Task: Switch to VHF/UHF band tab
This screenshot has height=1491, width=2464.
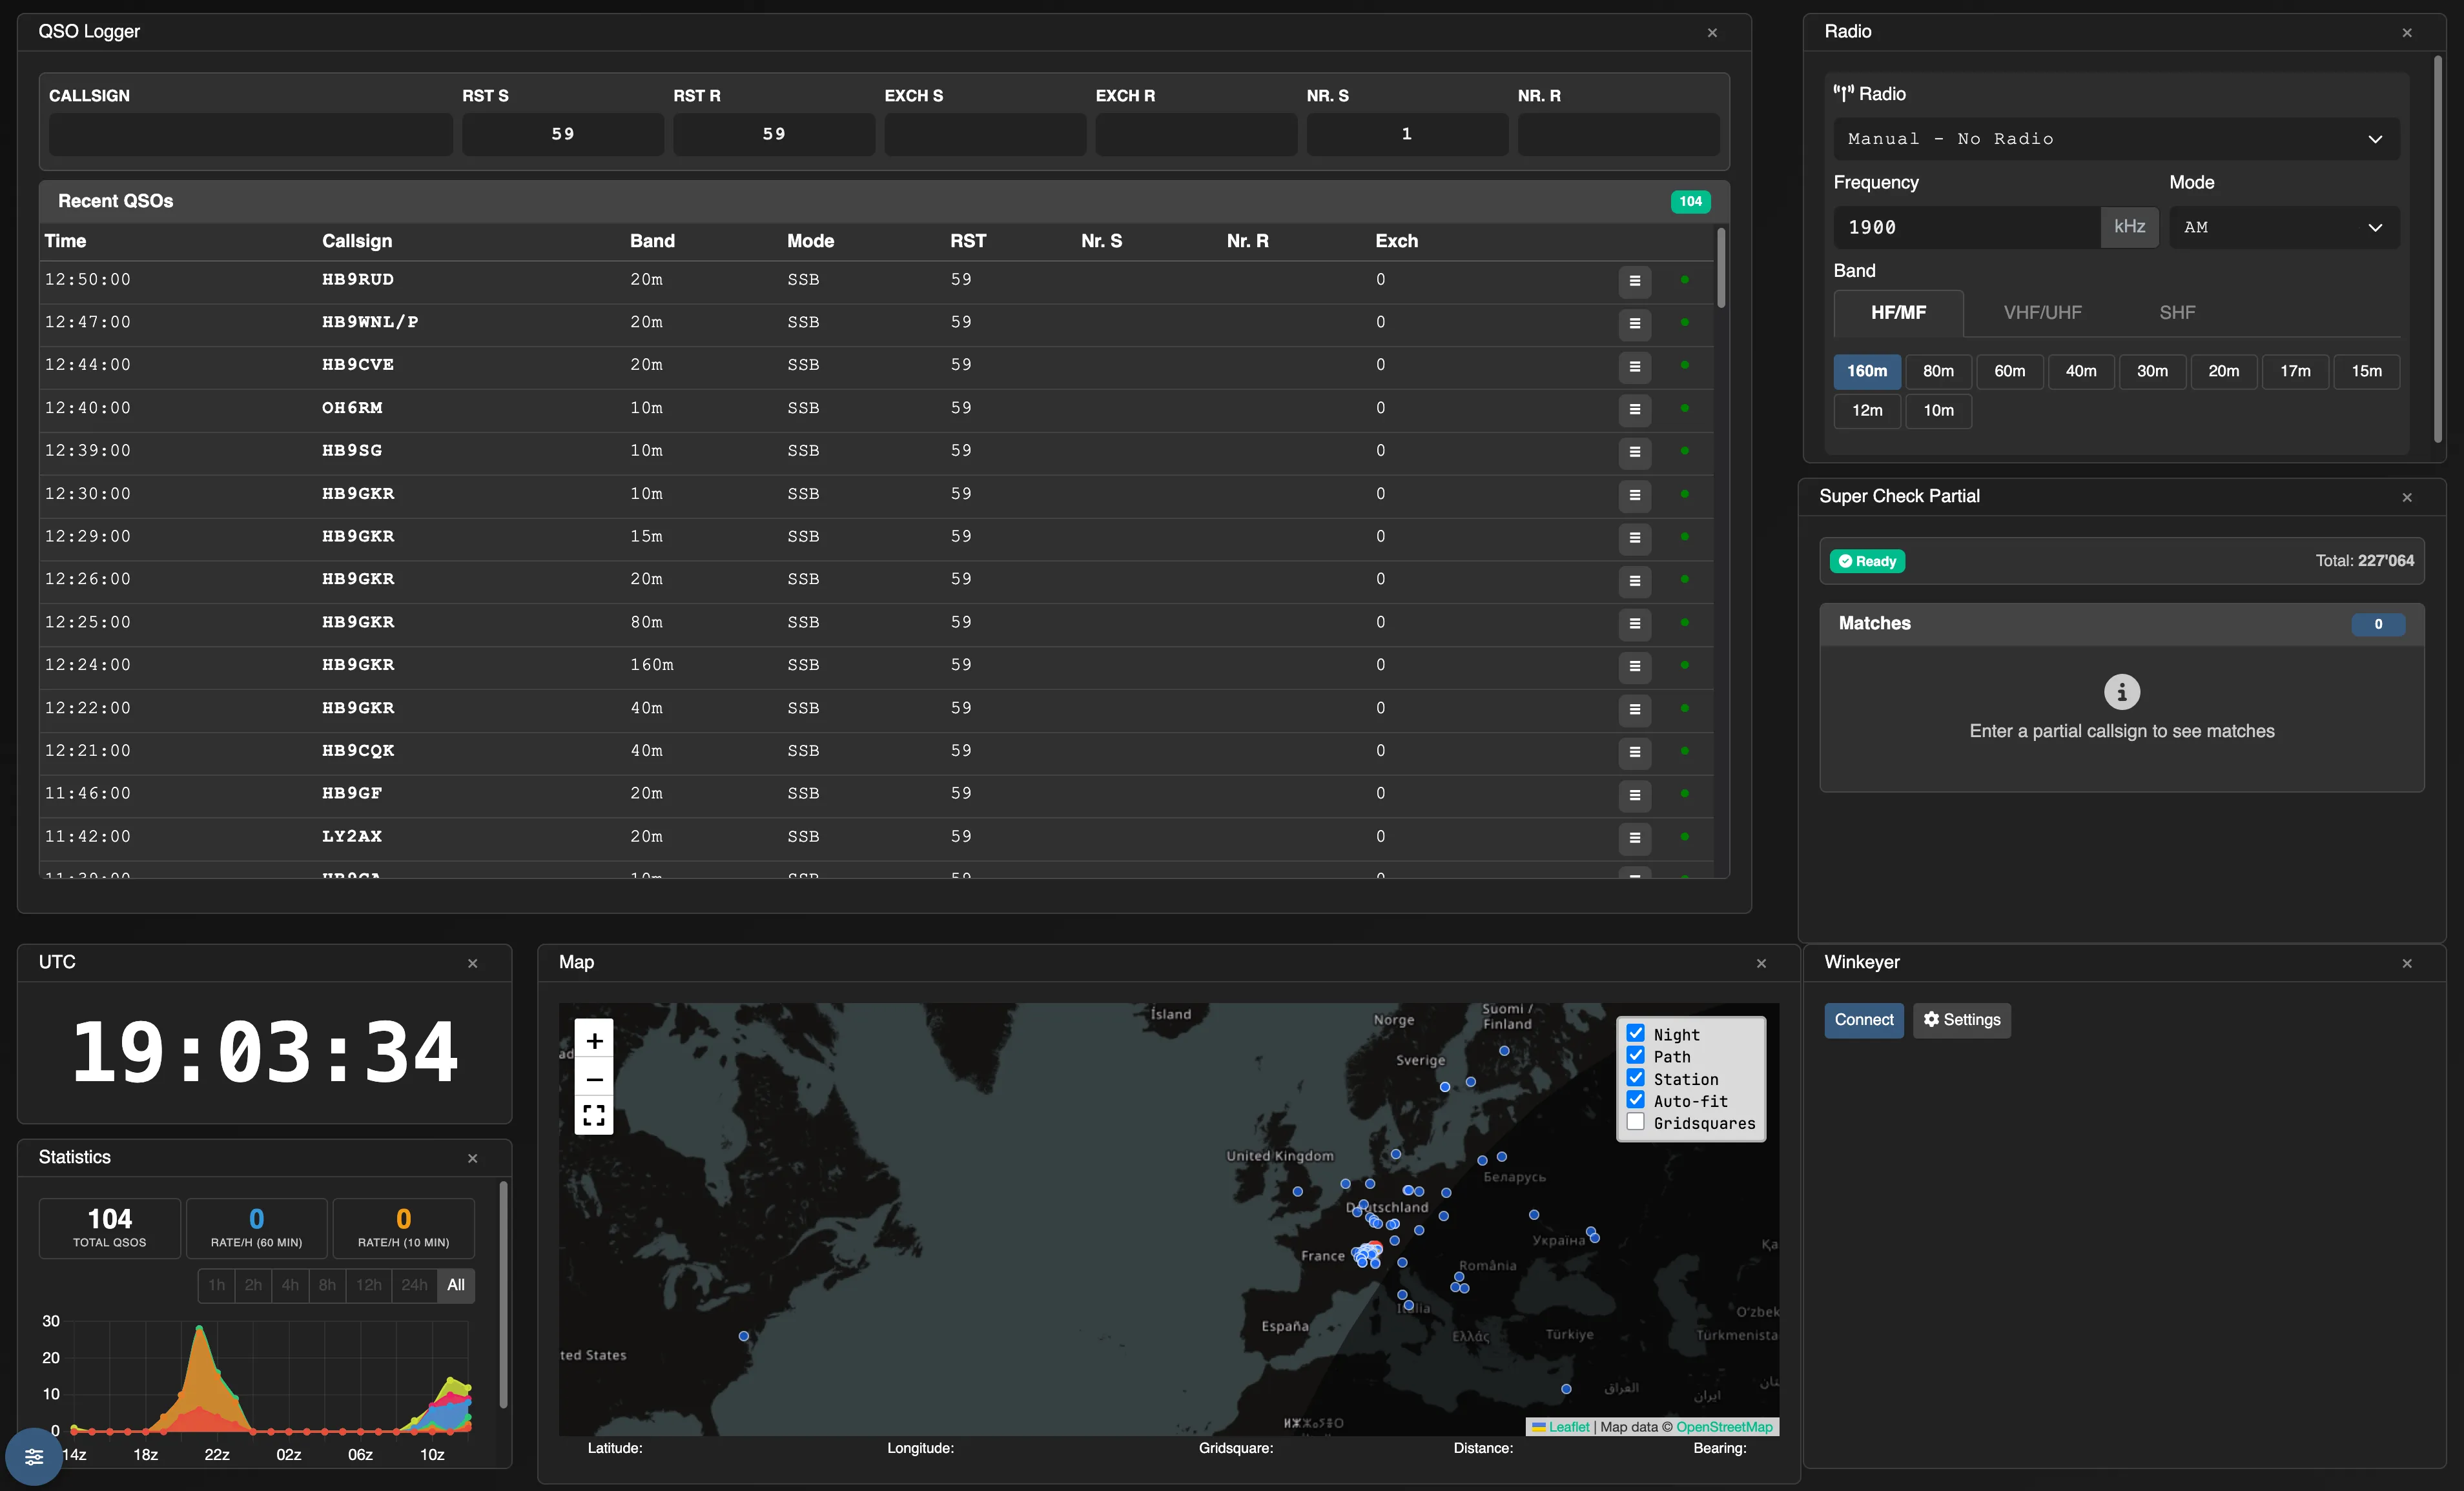Action: click(2042, 313)
